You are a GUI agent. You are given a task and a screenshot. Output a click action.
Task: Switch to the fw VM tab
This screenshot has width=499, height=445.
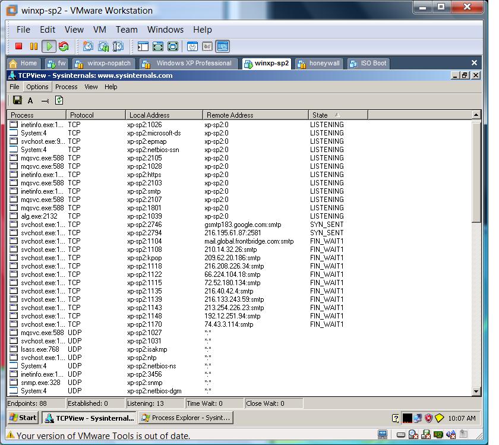click(x=56, y=64)
